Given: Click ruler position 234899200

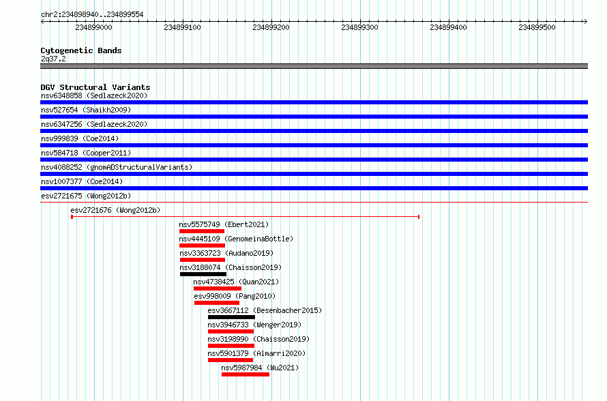Looking at the screenshot, I should coord(271,27).
